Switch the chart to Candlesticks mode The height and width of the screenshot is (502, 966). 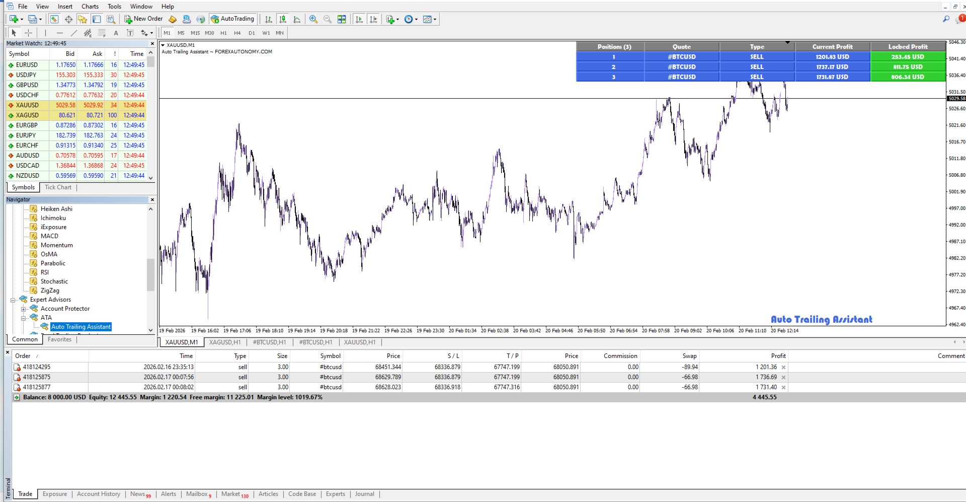coord(283,19)
